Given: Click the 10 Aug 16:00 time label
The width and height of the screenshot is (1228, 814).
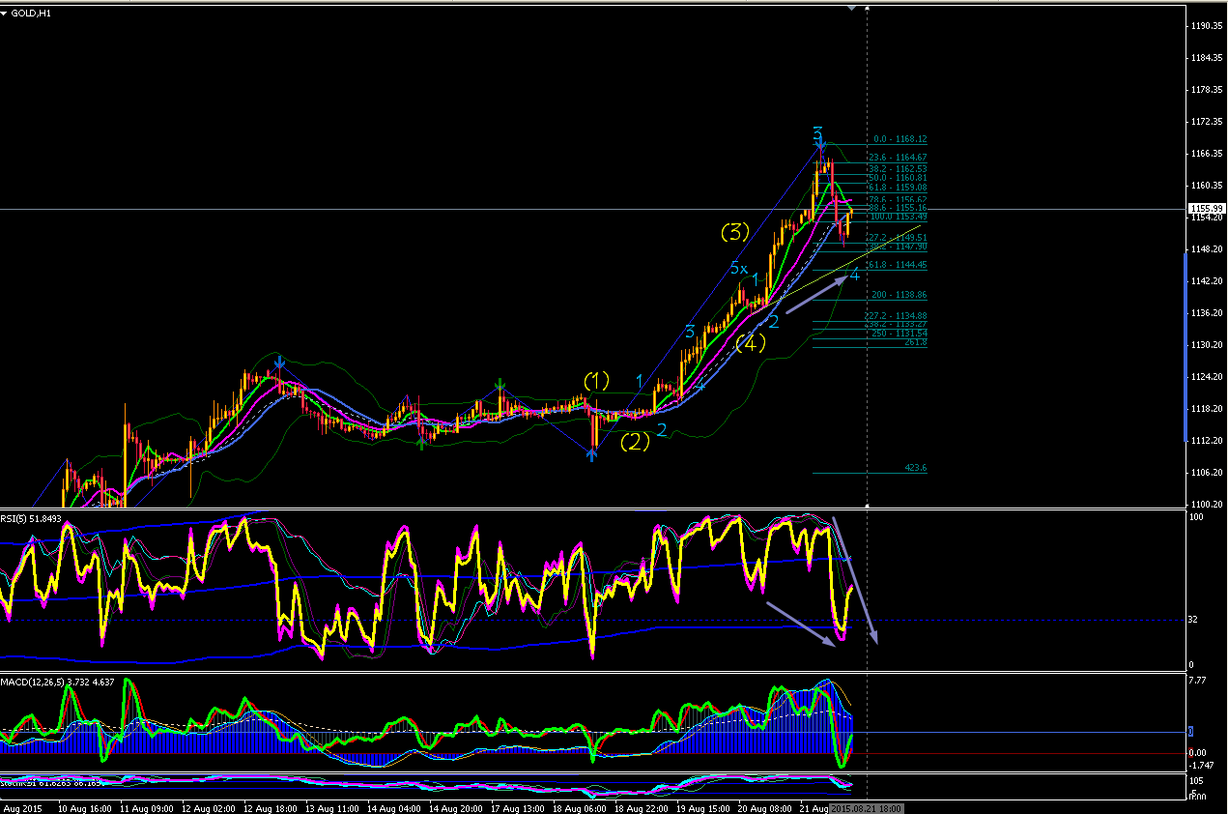Looking at the screenshot, I should pos(85,807).
